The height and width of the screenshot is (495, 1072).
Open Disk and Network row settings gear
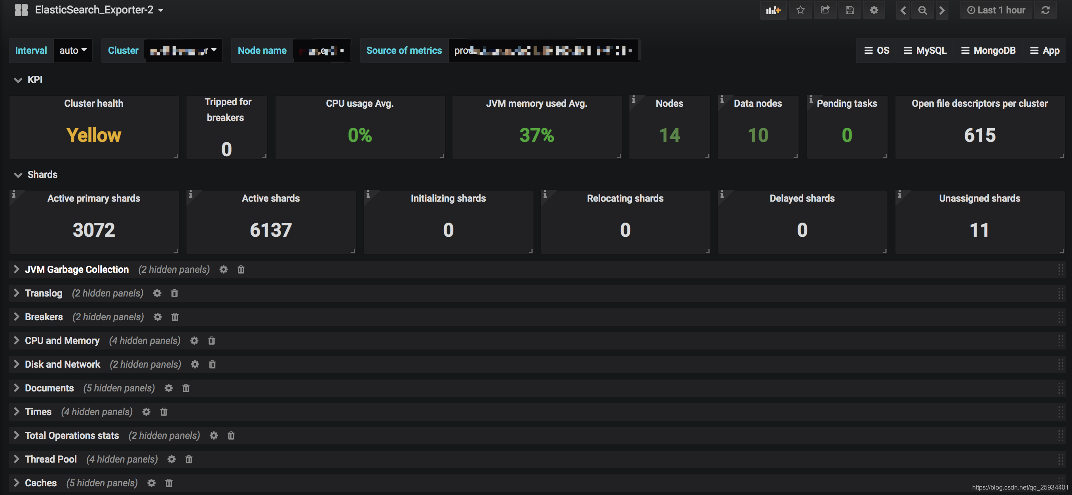click(195, 364)
